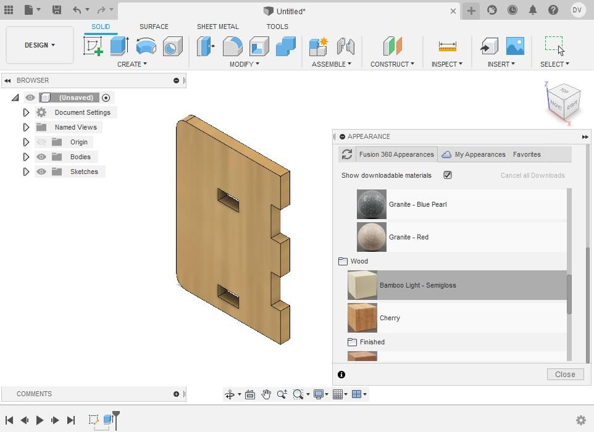Click the Insert Canvas image icon

pyautogui.click(x=515, y=46)
